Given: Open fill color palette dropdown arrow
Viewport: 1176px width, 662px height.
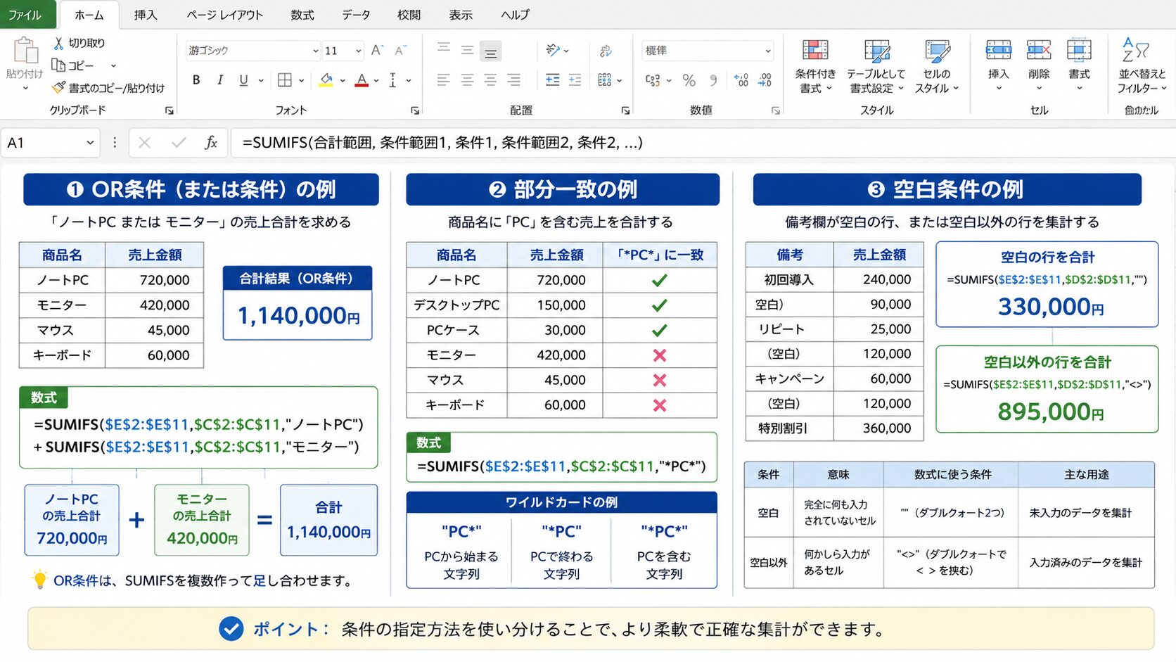Looking at the screenshot, I should [x=343, y=81].
